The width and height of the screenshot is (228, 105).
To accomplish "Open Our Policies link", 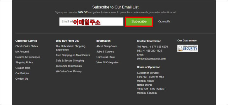I will tap(22, 73).
